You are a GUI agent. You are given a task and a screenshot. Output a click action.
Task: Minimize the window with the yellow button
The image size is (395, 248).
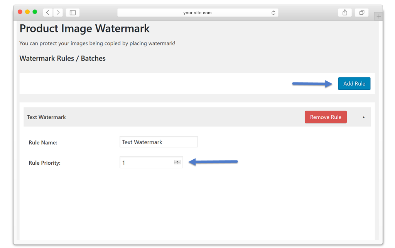click(x=27, y=12)
